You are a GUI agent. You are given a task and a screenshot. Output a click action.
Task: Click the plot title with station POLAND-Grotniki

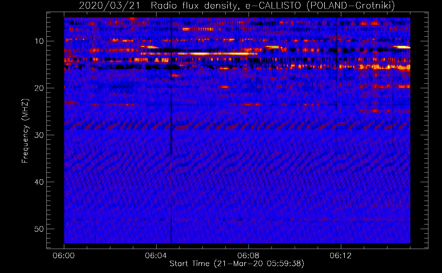point(237,5)
